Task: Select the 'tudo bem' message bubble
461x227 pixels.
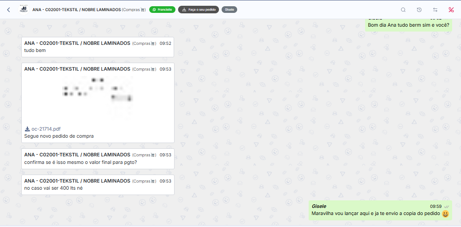Action: [x=98, y=47]
